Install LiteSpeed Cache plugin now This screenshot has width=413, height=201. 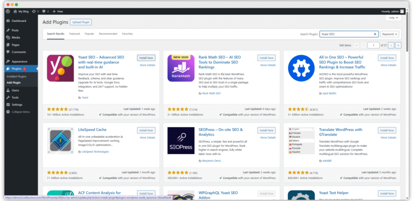(146, 130)
